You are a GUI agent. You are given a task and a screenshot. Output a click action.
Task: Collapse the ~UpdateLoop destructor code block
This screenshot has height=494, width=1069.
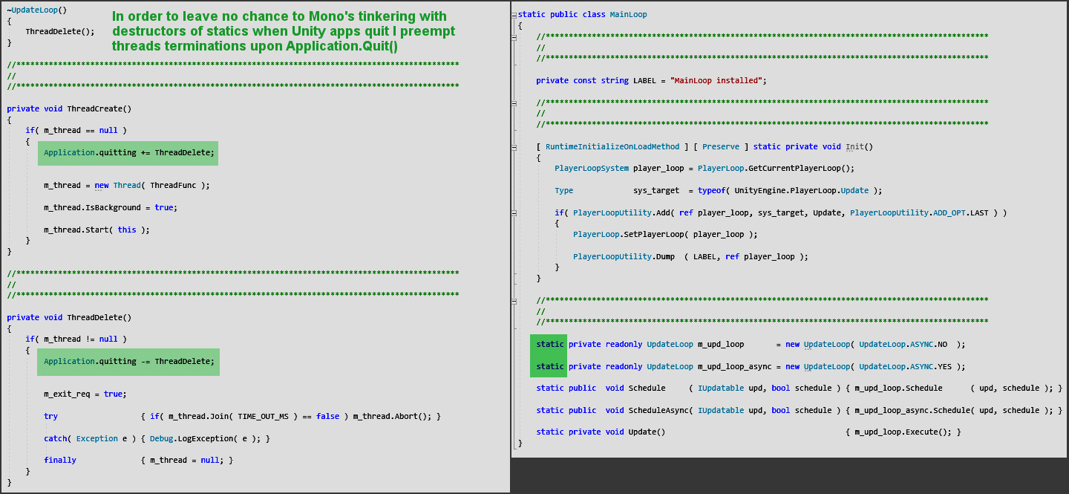tap(2, 10)
